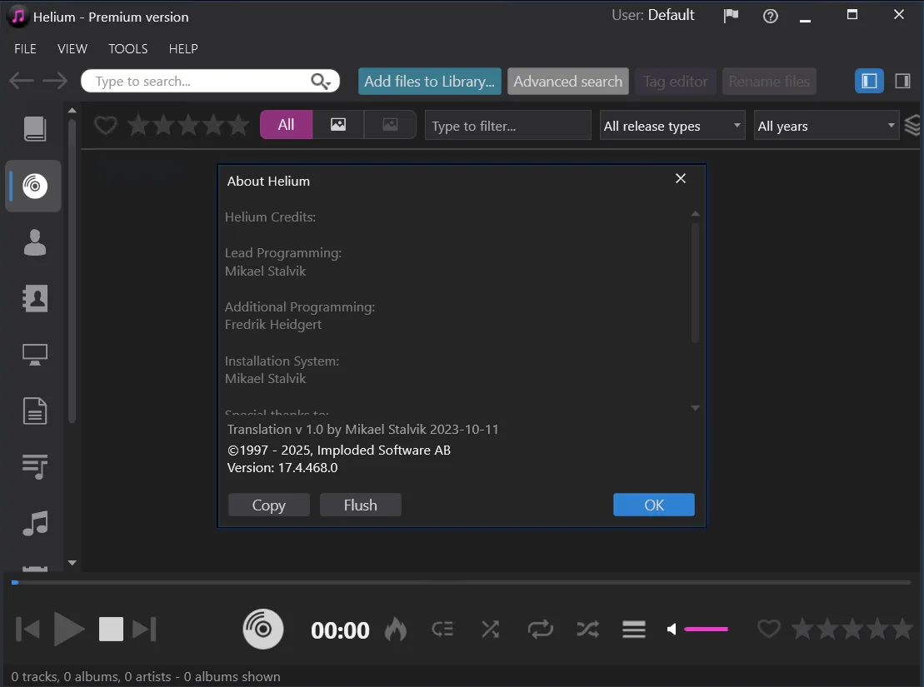This screenshot has width=924, height=687.
Task: Toggle shuffle mode in player
Action: click(x=587, y=630)
